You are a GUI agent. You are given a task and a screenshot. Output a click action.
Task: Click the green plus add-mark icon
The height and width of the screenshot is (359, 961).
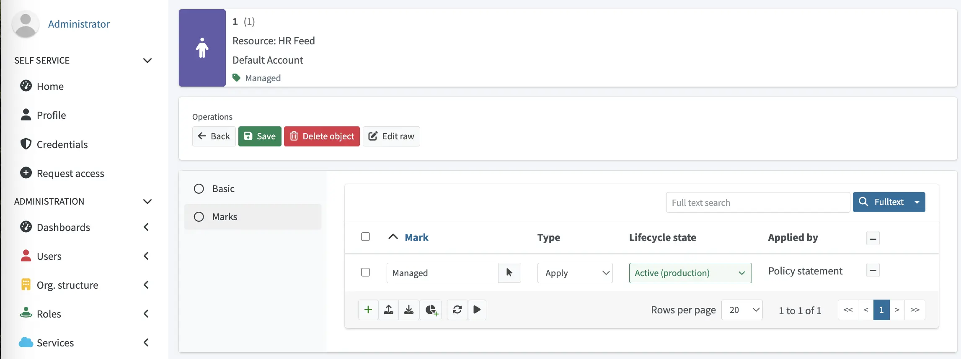[368, 310]
